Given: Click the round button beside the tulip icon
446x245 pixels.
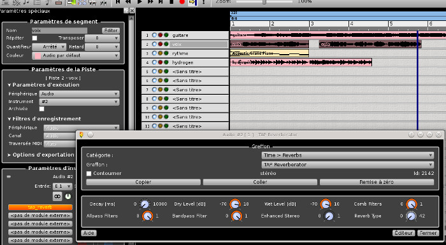Looking at the screenshot, I should click(90, 135).
